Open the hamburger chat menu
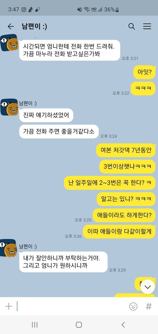This screenshot has height=334, width=158. pos(147,26)
